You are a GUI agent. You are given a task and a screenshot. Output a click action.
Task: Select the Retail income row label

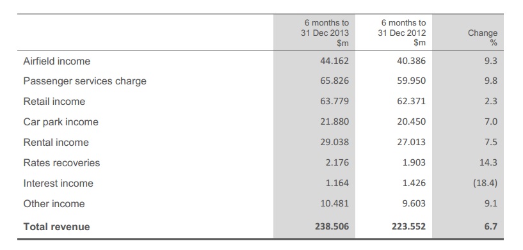coord(54,102)
